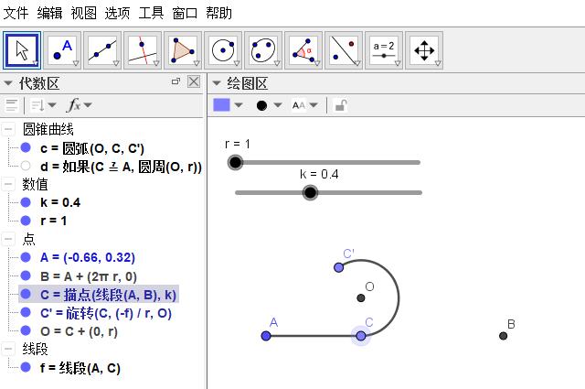This screenshot has width=585, height=389.
Task: Select the Slider a=2 tool
Action: 384,50
